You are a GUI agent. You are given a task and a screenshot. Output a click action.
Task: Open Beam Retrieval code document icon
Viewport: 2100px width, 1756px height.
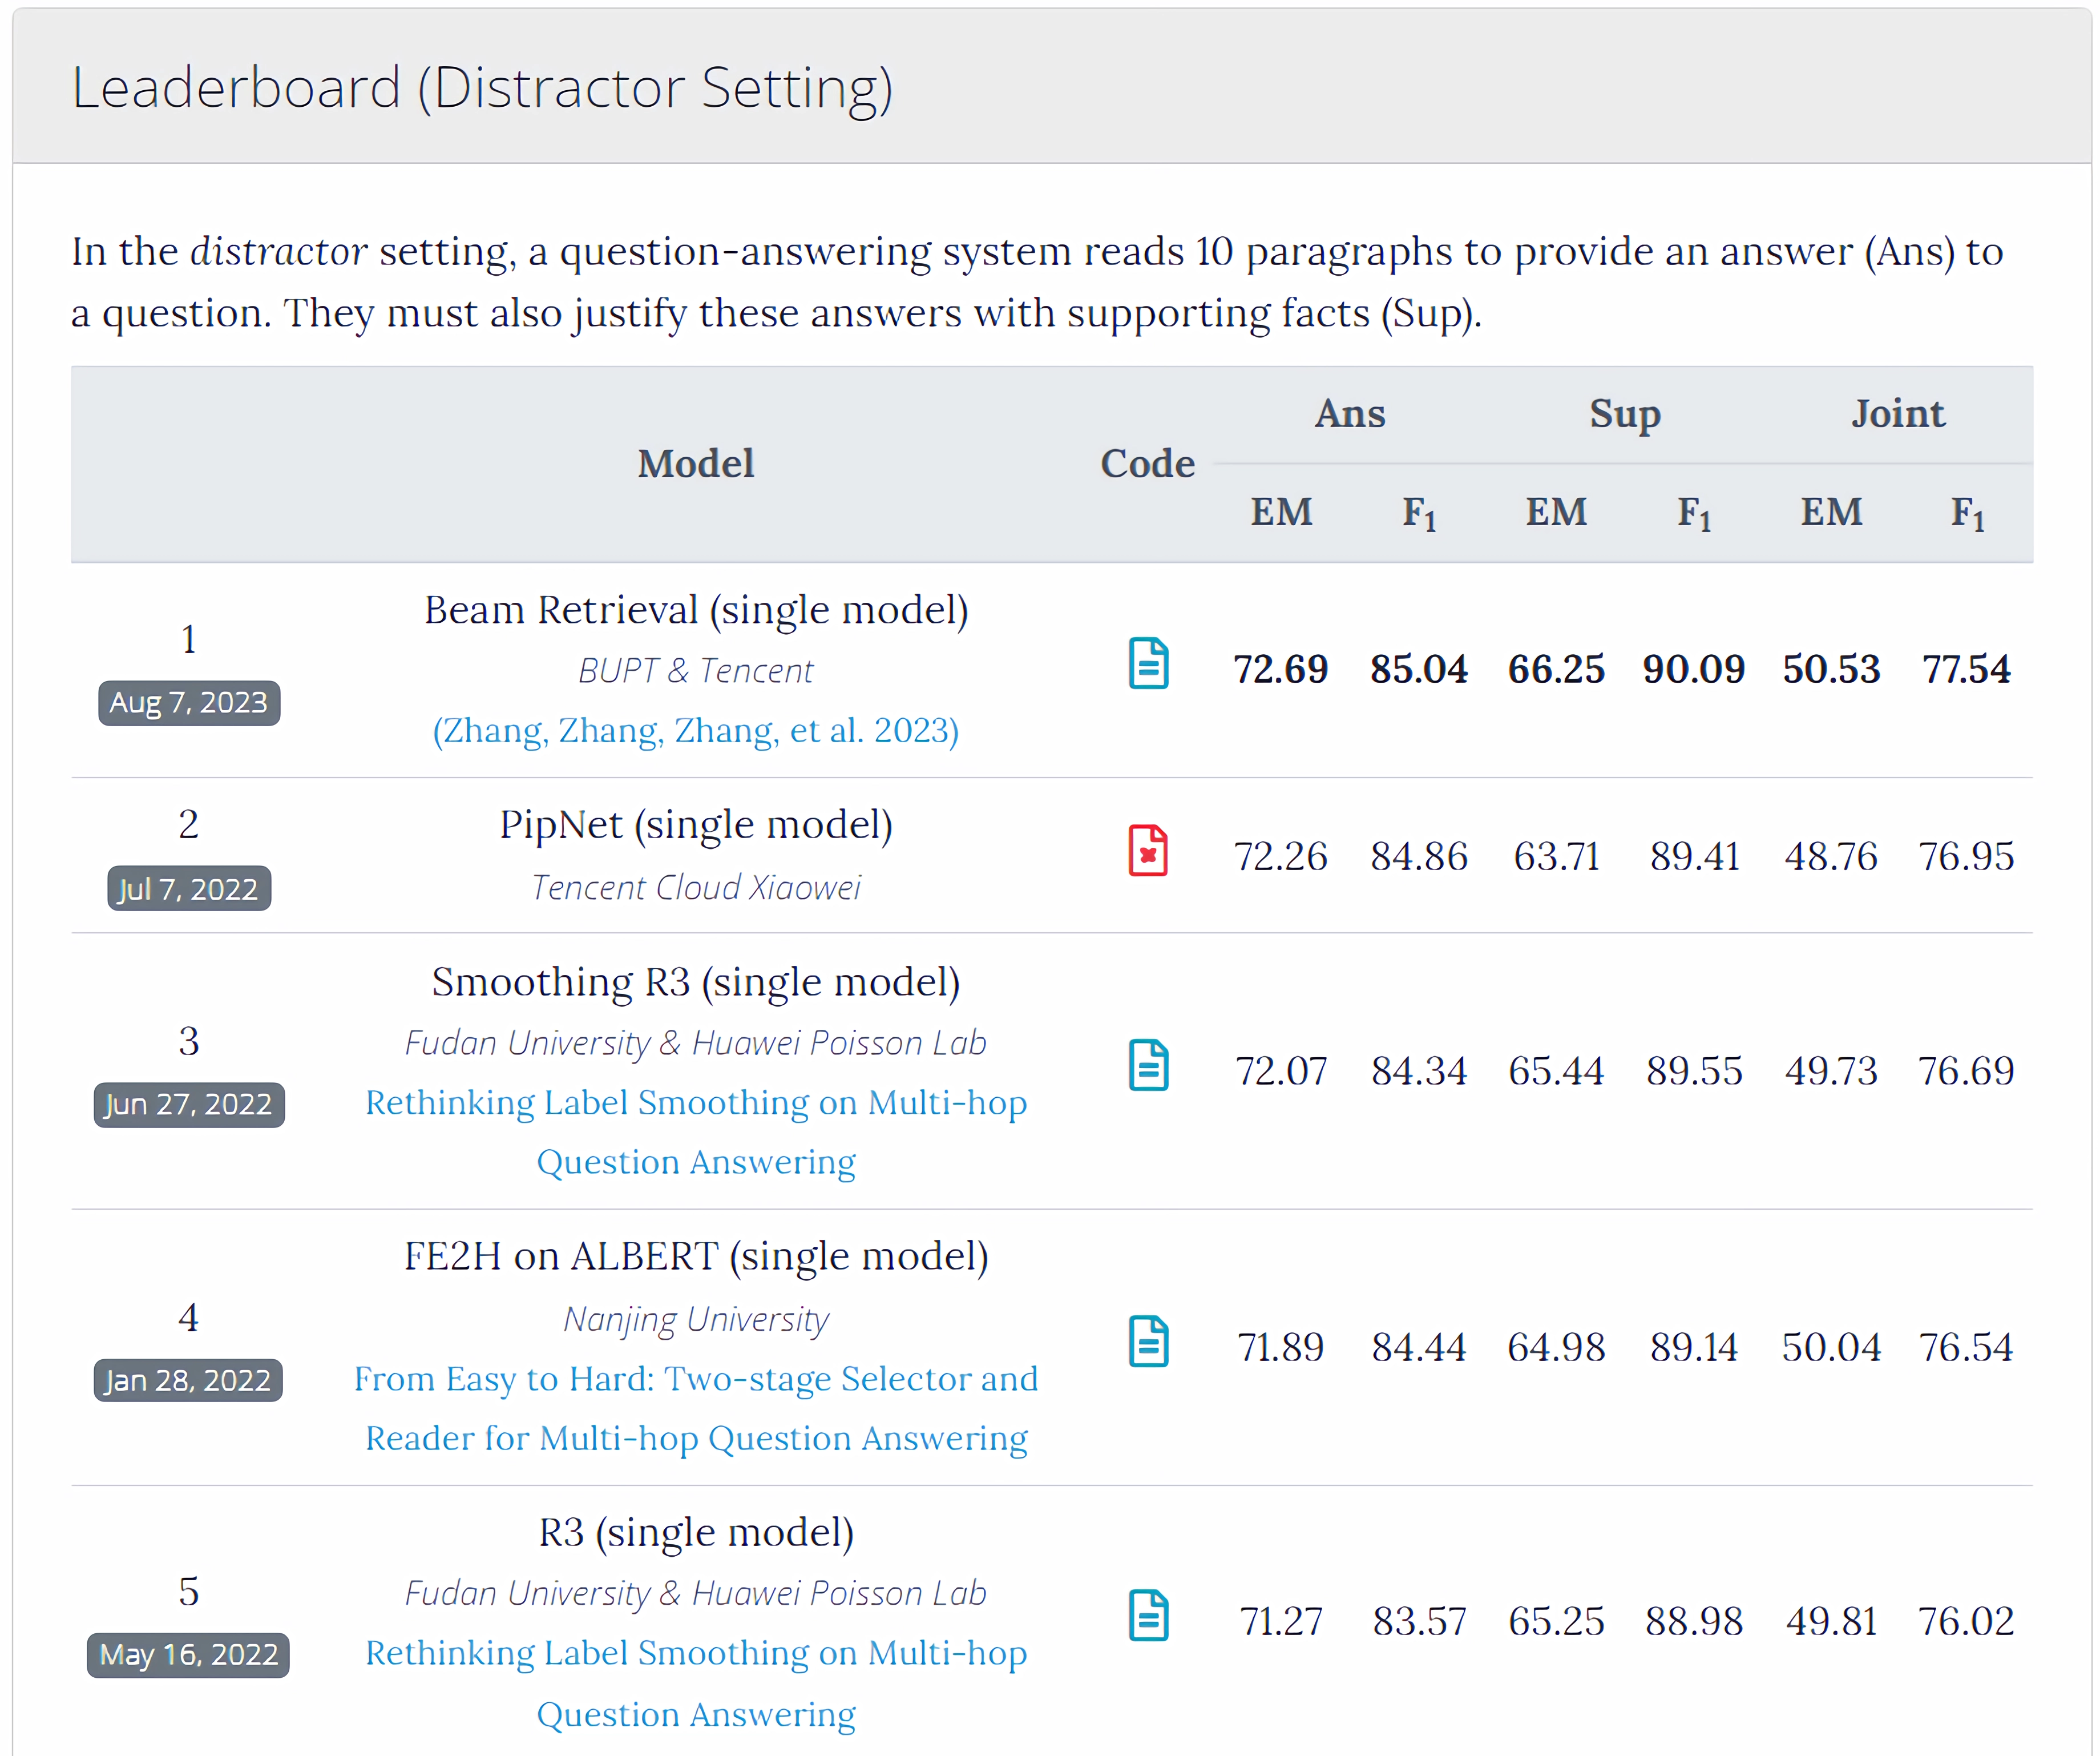(1148, 663)
